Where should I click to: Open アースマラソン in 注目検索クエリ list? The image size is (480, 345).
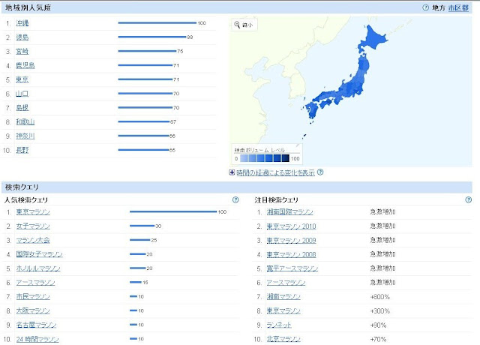[x=286, y=282]
